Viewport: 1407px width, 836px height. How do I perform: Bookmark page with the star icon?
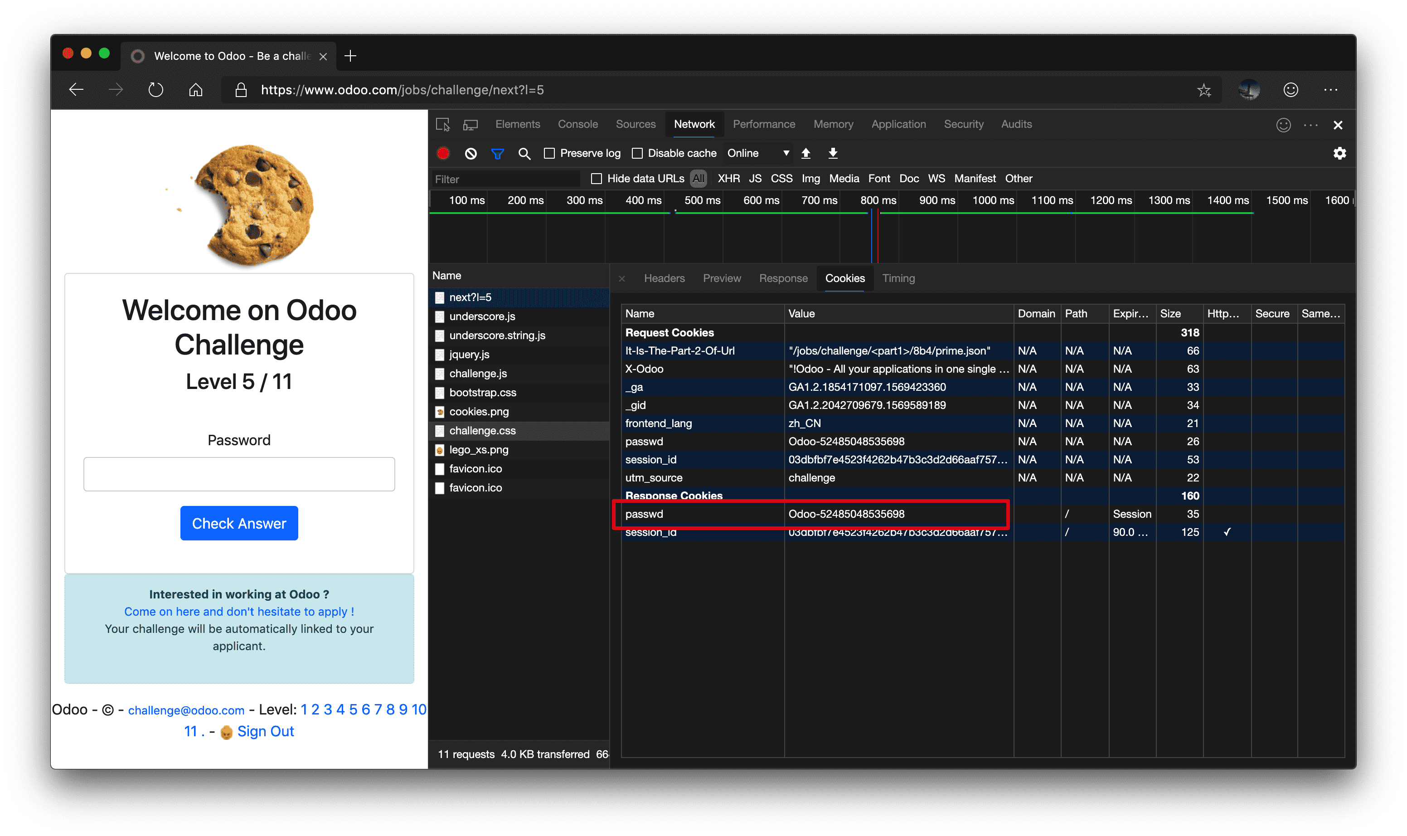(1203, 90)
